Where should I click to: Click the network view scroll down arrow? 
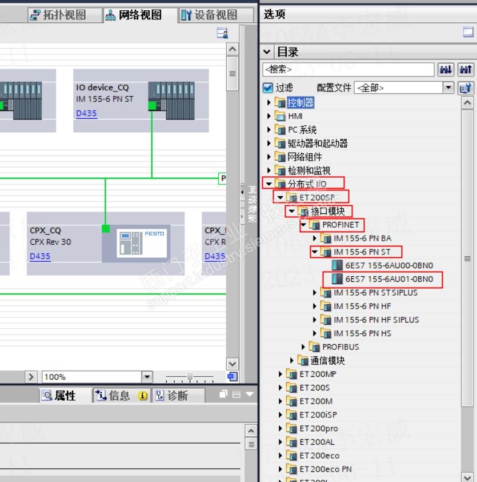[233, 364]
